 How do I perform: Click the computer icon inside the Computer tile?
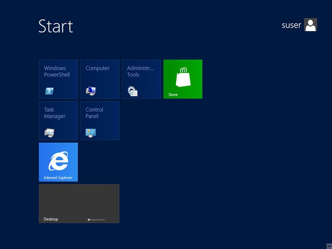point(91,90)
